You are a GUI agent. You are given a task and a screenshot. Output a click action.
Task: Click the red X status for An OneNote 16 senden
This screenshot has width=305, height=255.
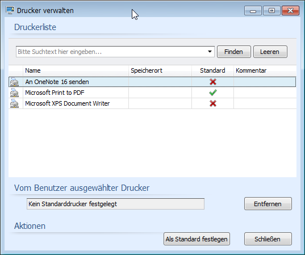click(x=213, y=82)
